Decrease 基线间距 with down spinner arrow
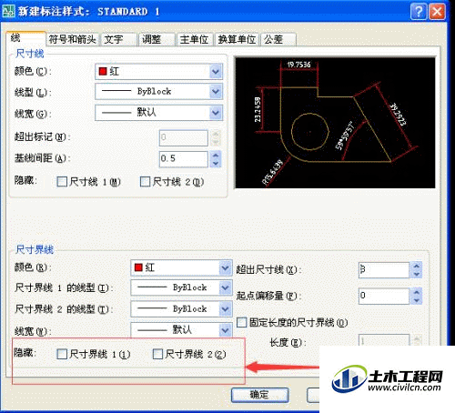The width and height of the screenshot is (455, 413). (216, 163)
